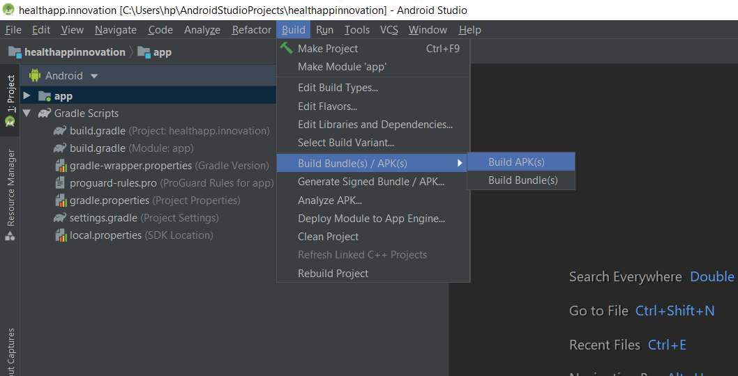Click the green hammer Make Project icon
The width and height of the screenshot is (738, 376).
(x=286, y=48)
